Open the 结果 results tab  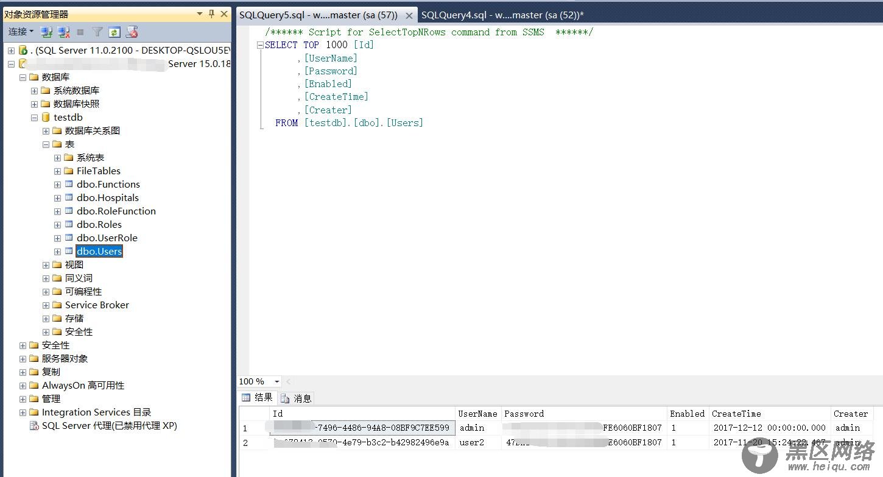258,398
